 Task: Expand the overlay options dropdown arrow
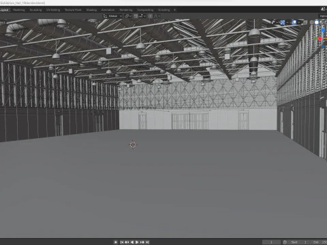[x=299, y=22]
